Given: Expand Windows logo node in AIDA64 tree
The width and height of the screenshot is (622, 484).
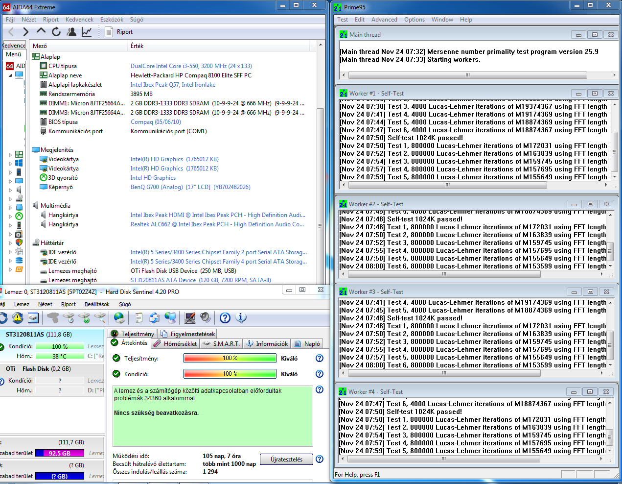Looking at the screenshot, I should tap(10, 163).
